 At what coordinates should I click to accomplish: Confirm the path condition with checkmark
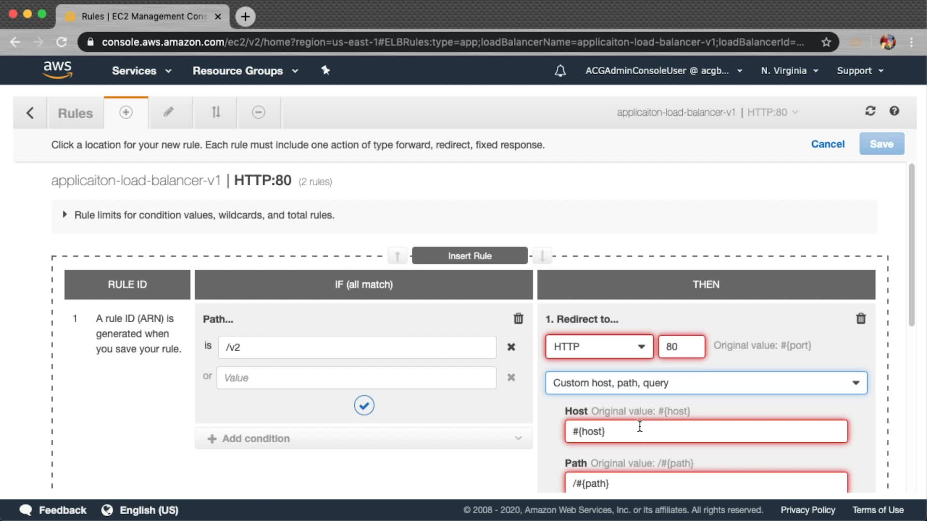tap(364, 405)
